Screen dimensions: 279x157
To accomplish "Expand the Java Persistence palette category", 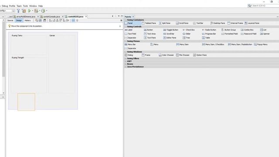I will [126, 67].
